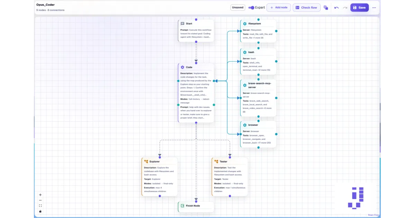Save the workflow
This screenshot has width=415, height=218.
[359, 8]
